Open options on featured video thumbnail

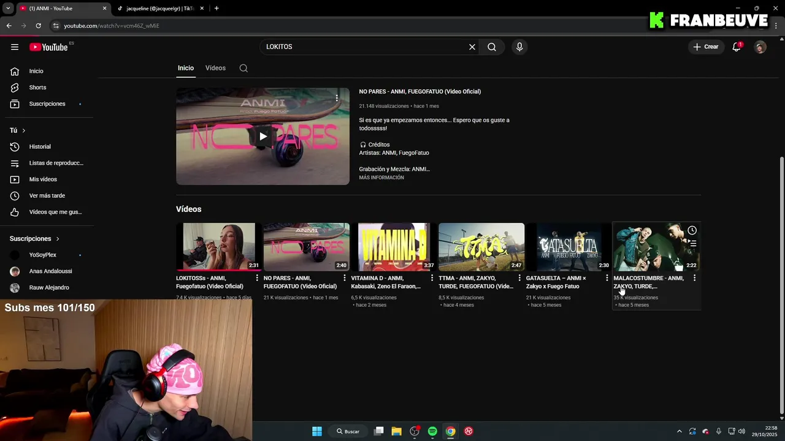coord(337,98)
